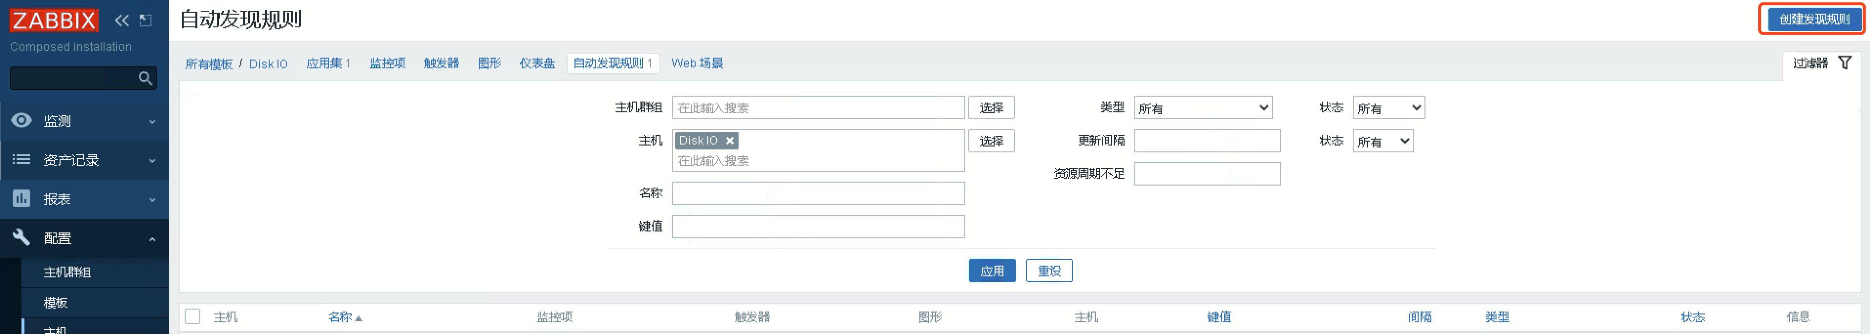Screen dimensions: 1870x334
Task: Expand the 资产记录 inventory menu
Action: tap(84, 160)
